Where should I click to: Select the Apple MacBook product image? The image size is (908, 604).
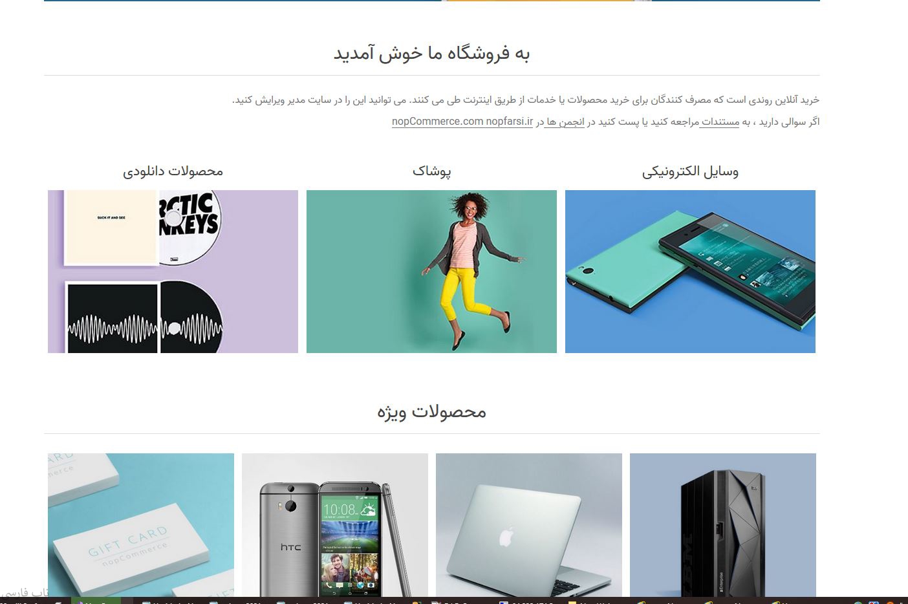[529, 524]
